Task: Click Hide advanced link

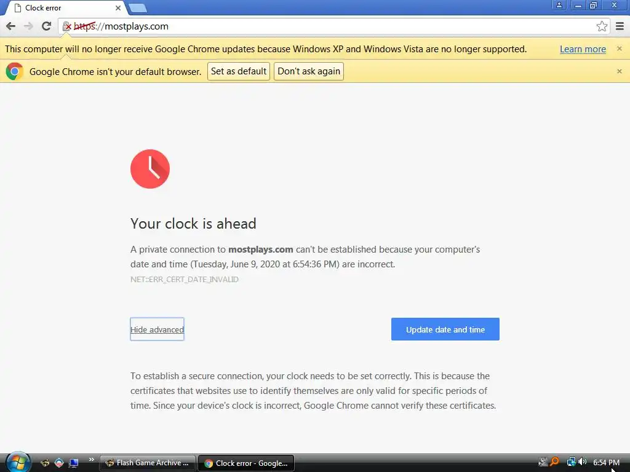Action: pyautogui.click(x=157, y=329)
